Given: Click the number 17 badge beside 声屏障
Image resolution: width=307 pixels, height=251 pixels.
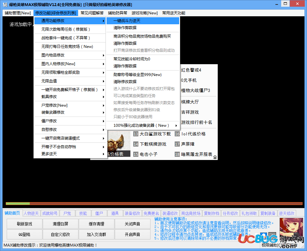Looking at the screenshot, I should click(177, 144).
